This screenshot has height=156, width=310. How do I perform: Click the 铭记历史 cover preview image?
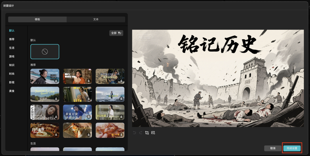[x=218, y=78]
